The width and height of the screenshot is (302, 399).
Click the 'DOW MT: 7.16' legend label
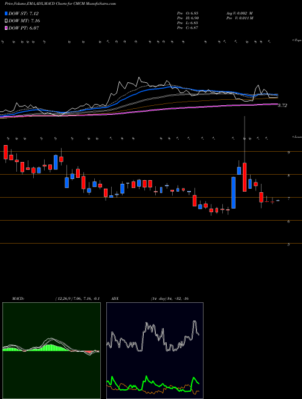(24, 21)
